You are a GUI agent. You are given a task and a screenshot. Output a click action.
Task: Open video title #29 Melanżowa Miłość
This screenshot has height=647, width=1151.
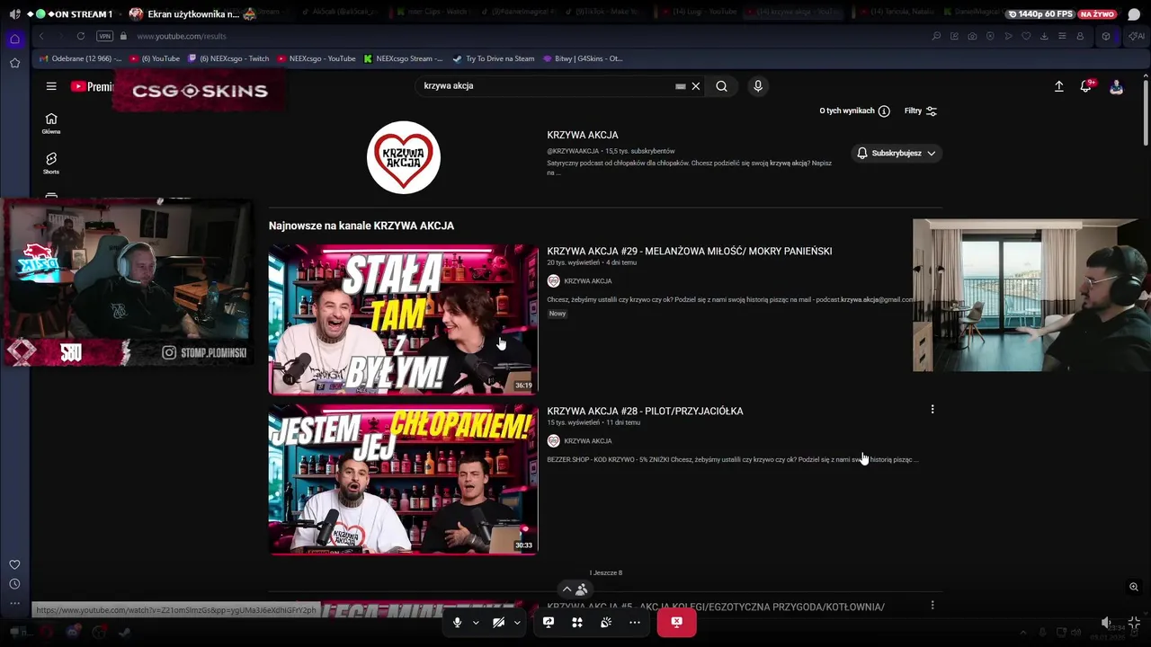click(x=690, y=252)
